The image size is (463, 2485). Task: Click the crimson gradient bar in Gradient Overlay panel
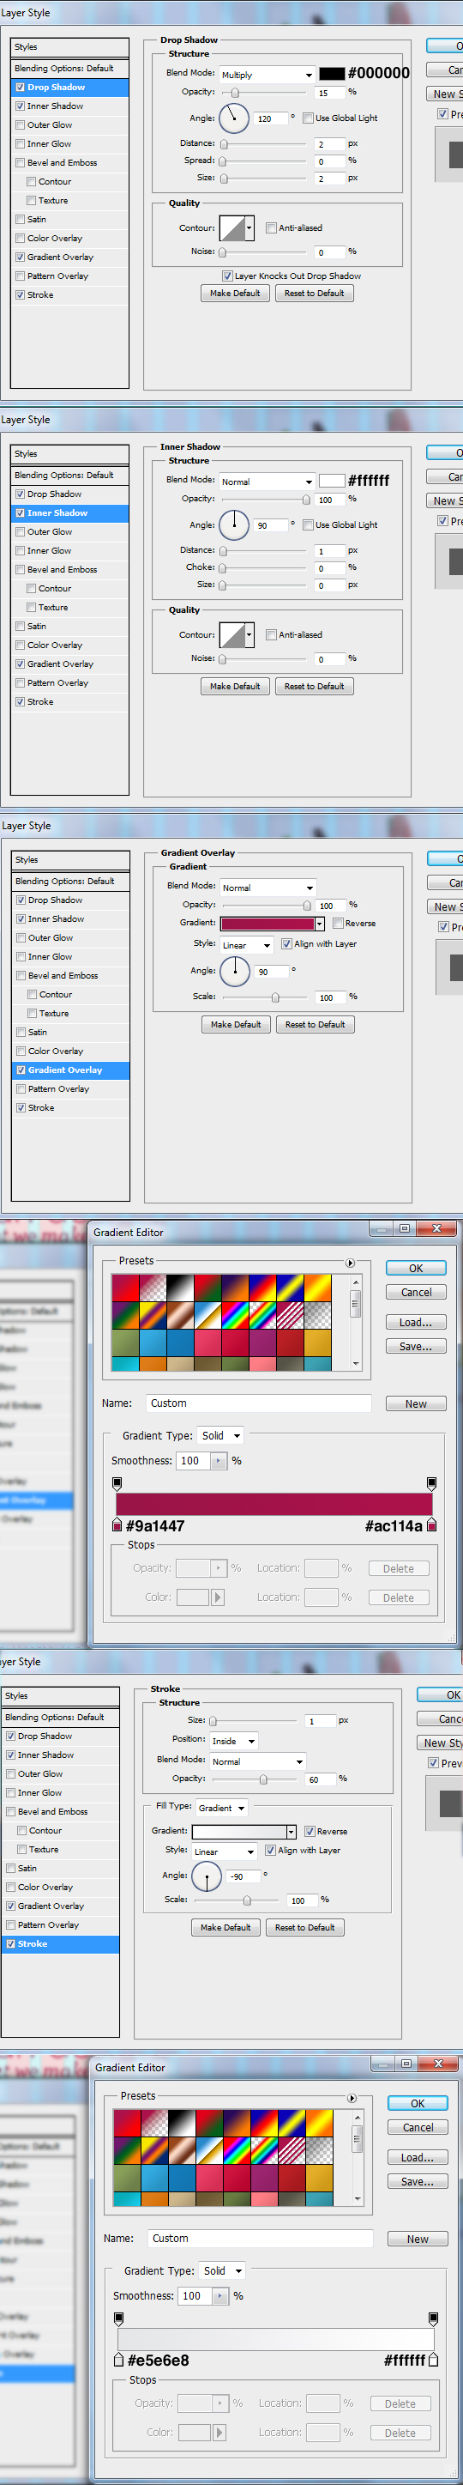coord(268,924)
